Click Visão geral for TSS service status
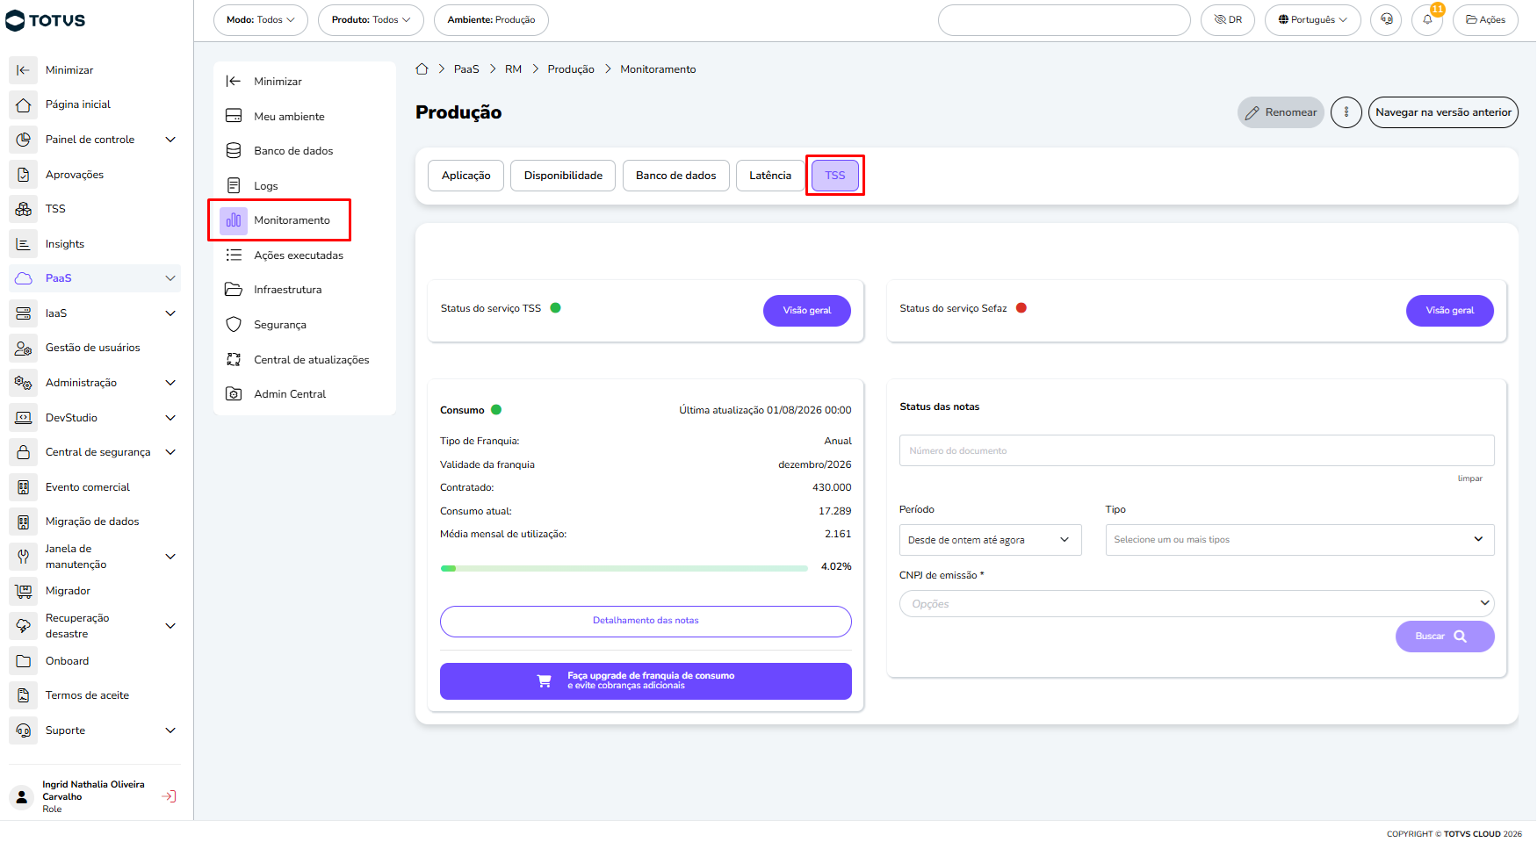Viewport: 1537px width, 849px height. coord(807,311)
